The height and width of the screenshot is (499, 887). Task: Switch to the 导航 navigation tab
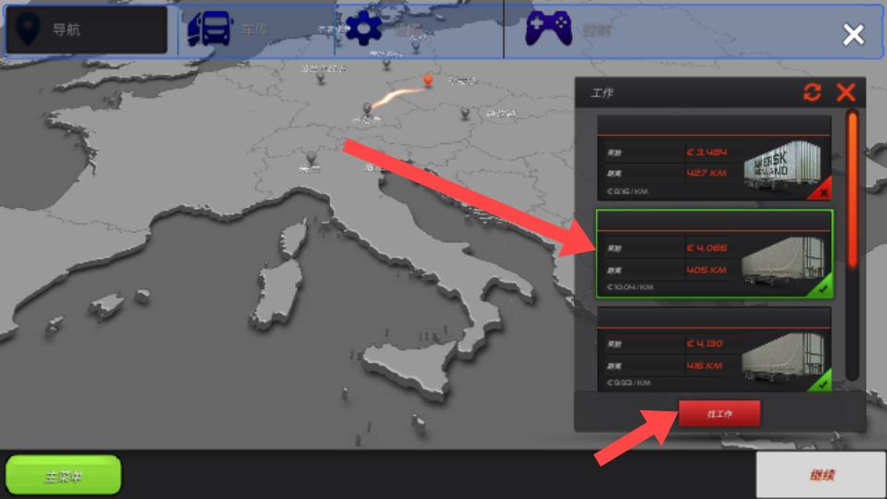click(87, 30)
